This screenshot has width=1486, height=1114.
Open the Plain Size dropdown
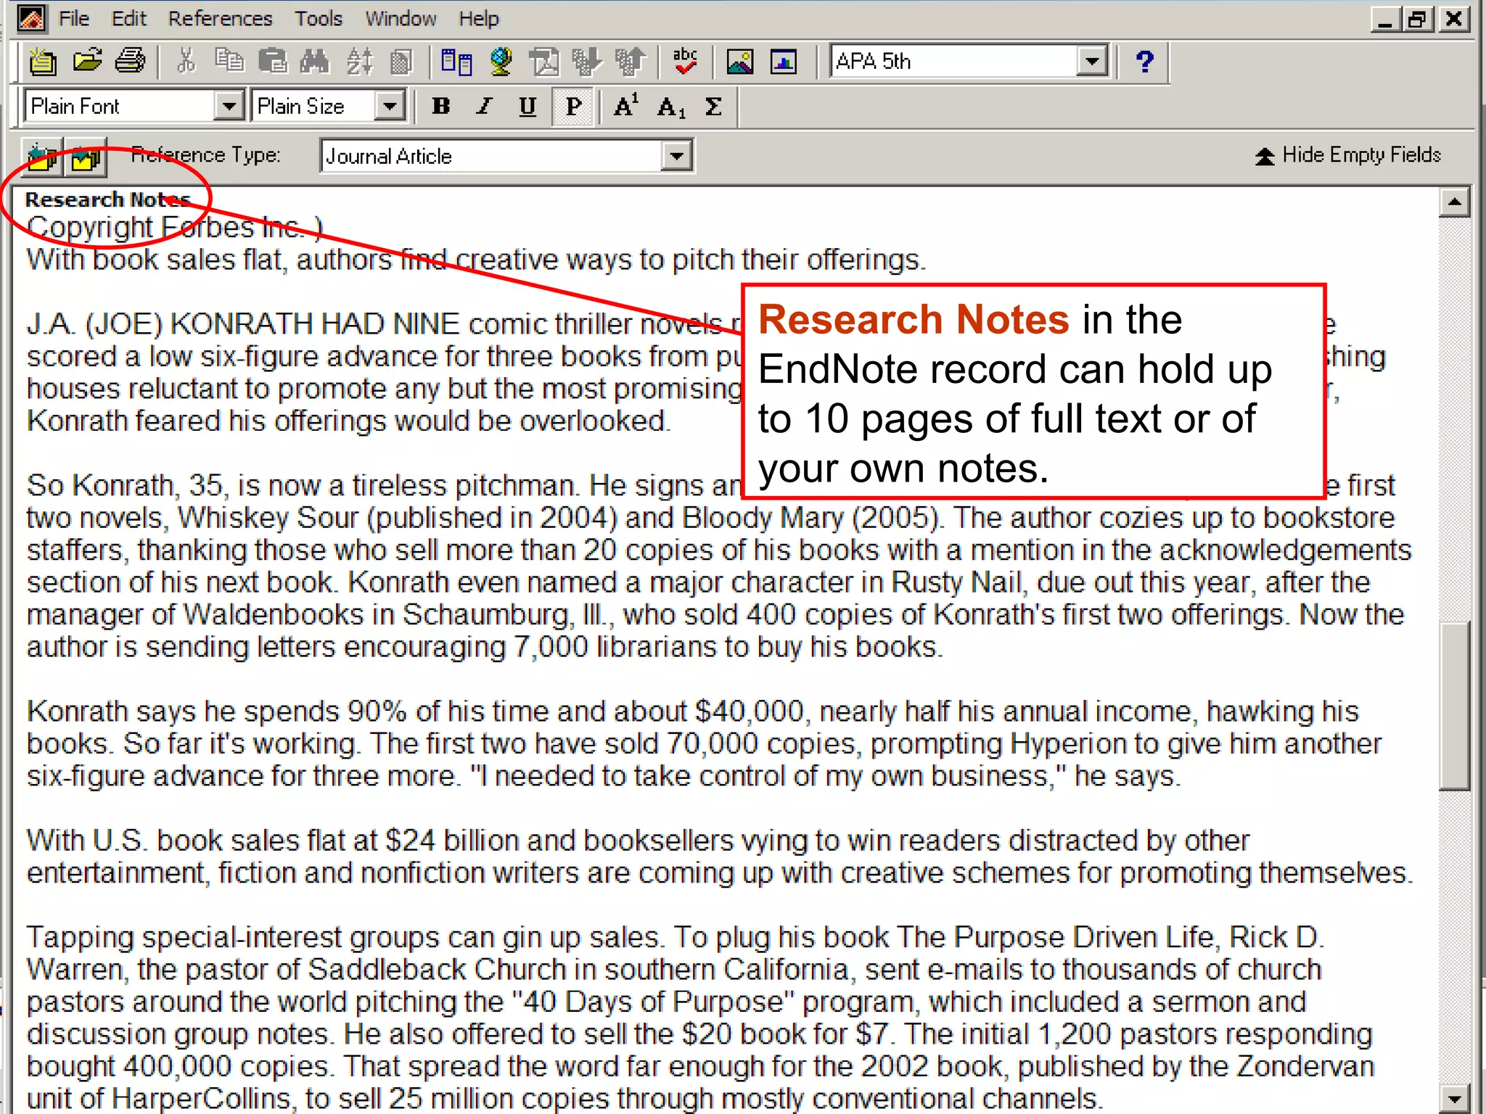coord(390,107)
